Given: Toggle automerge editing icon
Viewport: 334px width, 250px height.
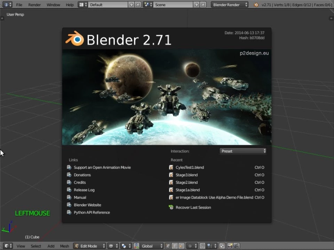Looking at the screenshot, I should pos(222,246).
